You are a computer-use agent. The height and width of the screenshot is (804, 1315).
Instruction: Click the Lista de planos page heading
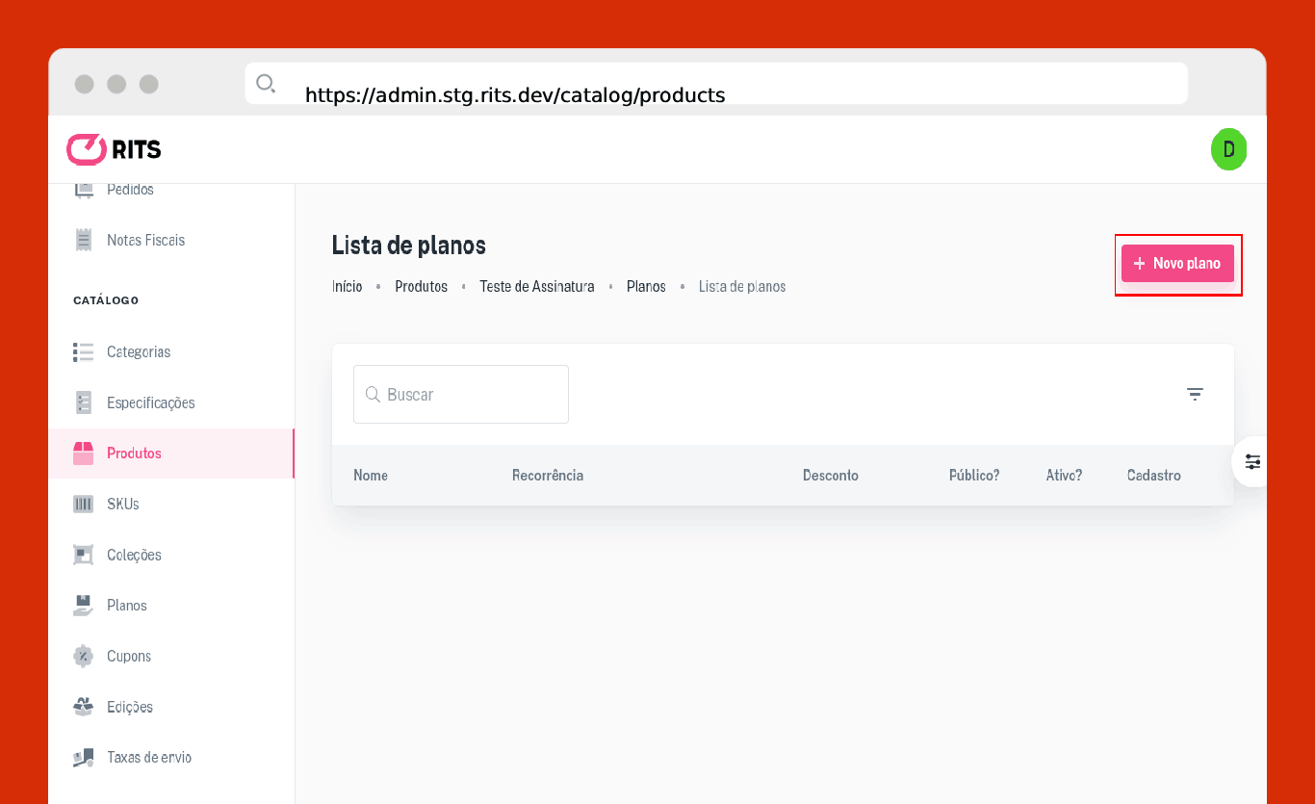point(409,246)
